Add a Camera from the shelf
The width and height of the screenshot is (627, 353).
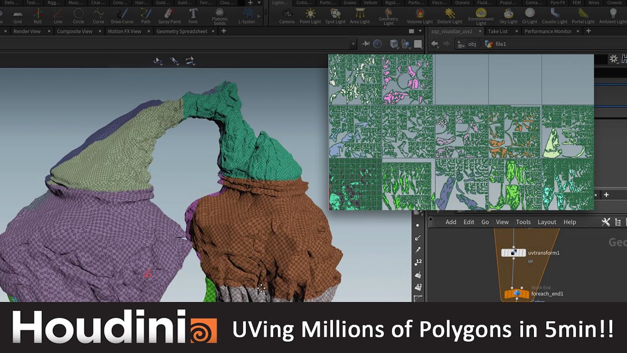pos(287,16)
